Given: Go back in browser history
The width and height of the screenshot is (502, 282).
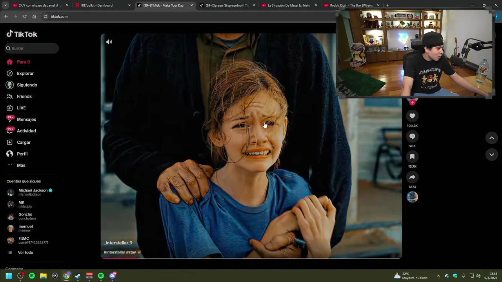Looking at the screenshot, I should tap(6, 16).
